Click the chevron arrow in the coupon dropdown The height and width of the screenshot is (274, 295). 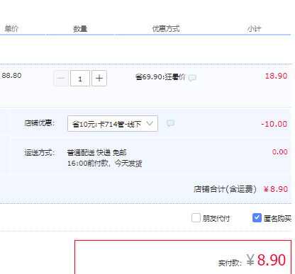(x=150, y=123)
